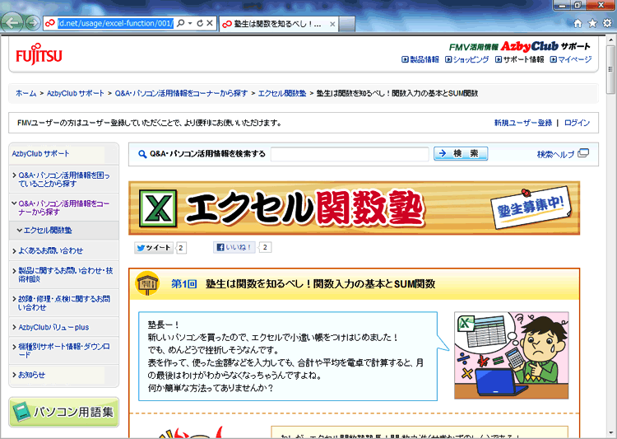Open browser Tools gear icon
This screenshot has width=617, height=439.
point(607,23)
